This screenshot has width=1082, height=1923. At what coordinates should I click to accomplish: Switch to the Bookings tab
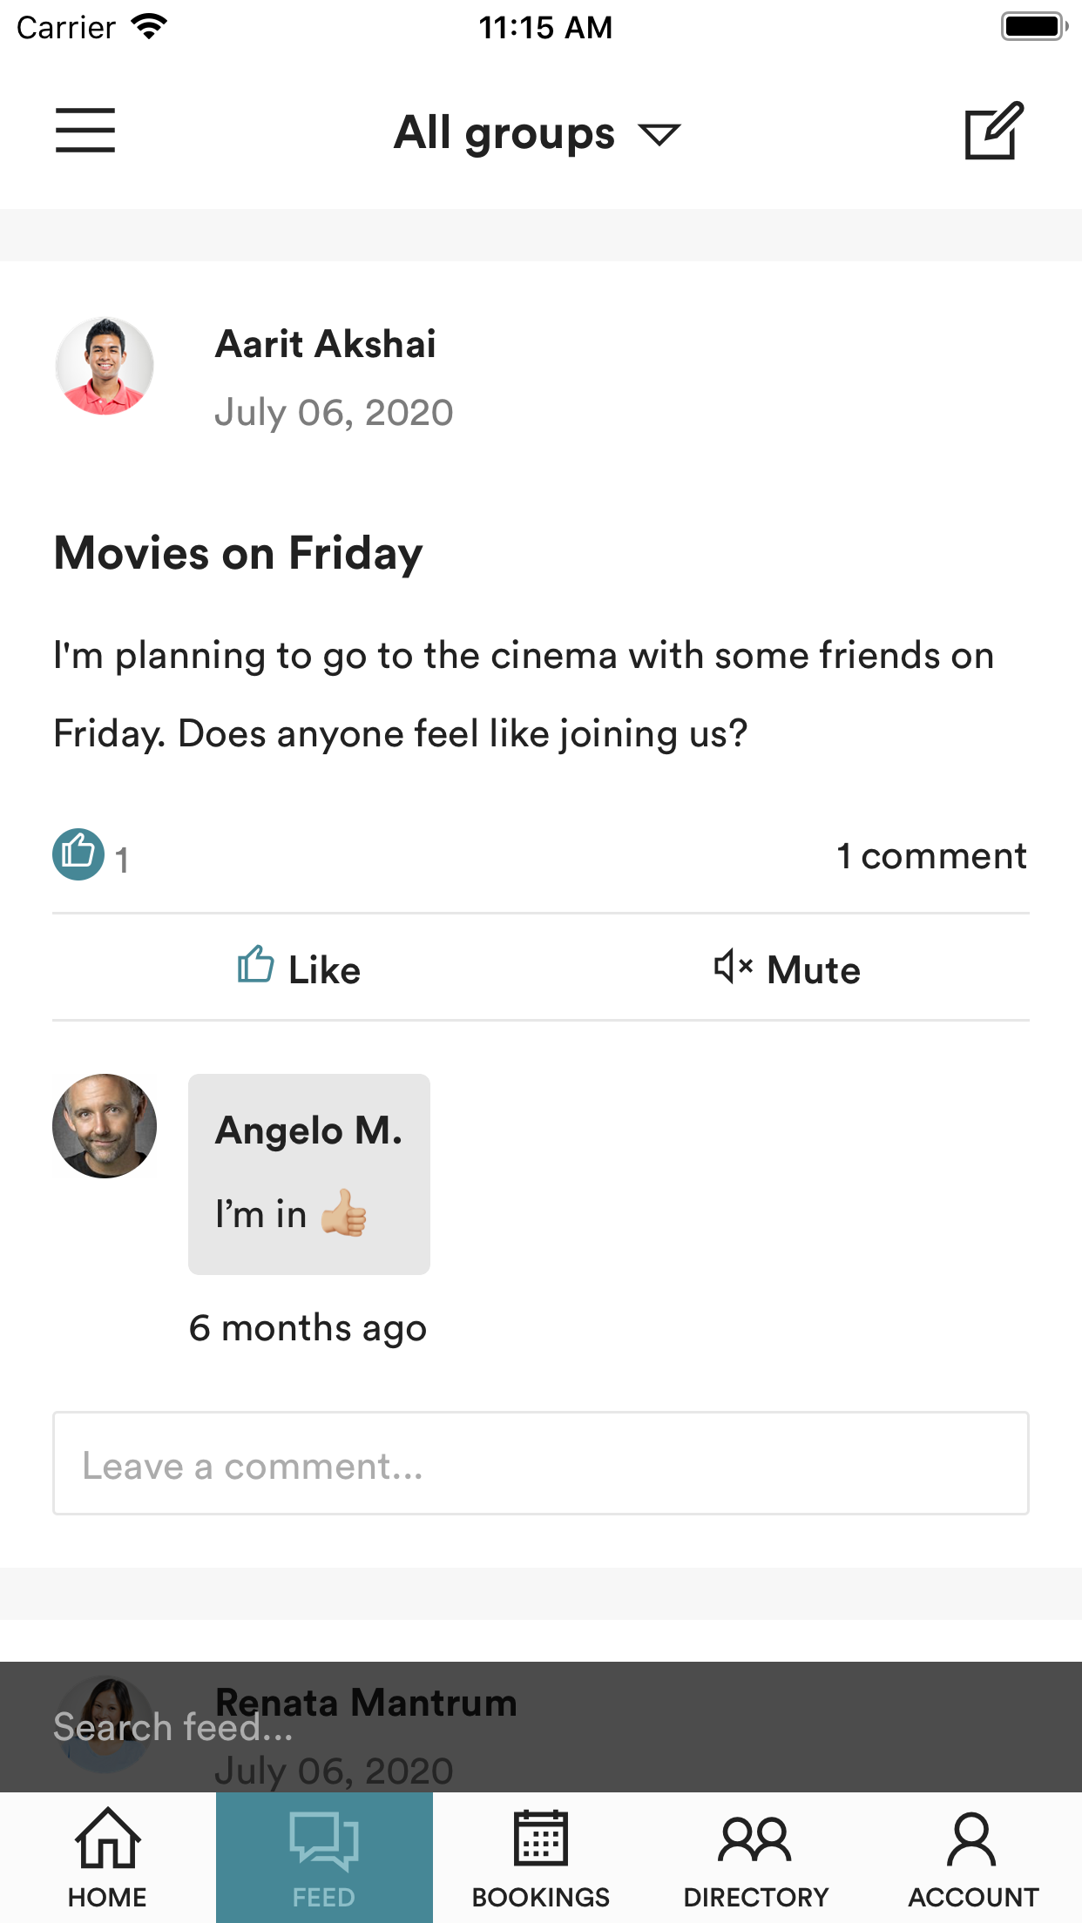point(541,1858)
